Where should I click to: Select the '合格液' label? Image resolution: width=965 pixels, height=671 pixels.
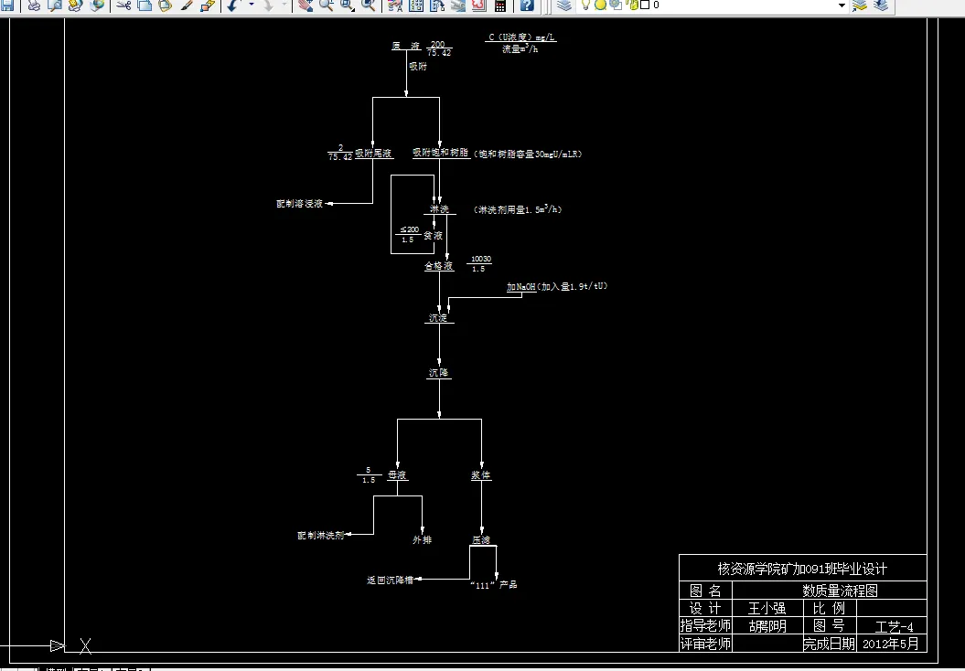tap(439, 266)
